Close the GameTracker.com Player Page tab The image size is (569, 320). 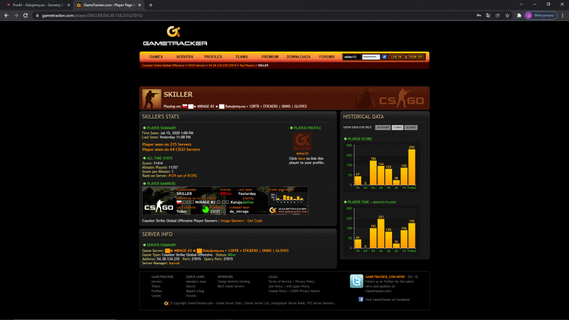click(x=139, y=5)
